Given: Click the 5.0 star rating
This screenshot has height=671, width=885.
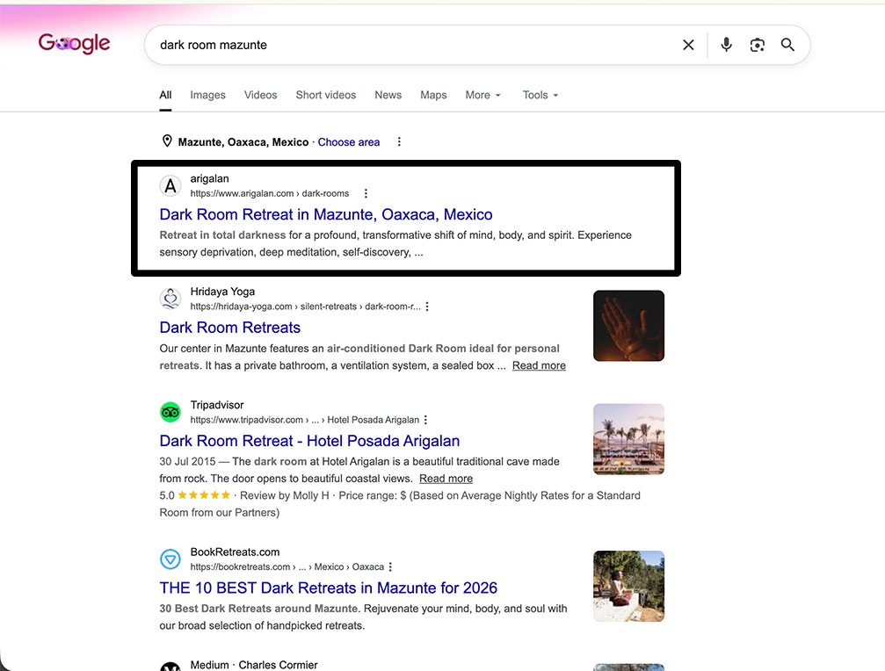Looking at the screenshot, I should pos(195,495).
